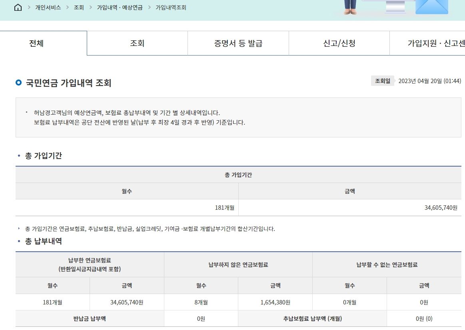Open 조회 breadcrumb link
Screen dimensions: 465x330
tap(79, 8)
